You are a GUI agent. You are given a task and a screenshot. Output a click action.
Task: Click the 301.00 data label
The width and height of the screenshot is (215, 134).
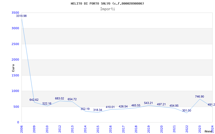pyautogui.click(x=187, y=110)
